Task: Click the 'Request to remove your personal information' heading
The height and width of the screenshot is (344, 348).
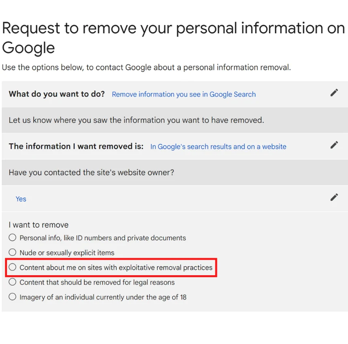Action: click(x=173, y=38)
